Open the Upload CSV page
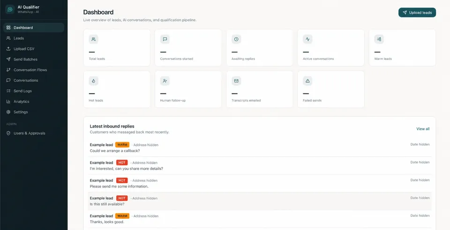Screen dimensions: 450x230 click(34, 49)
